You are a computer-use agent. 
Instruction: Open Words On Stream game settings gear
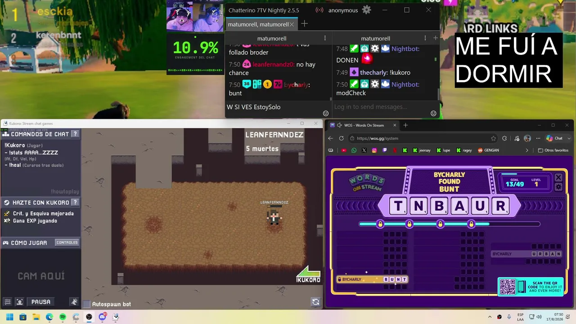pyautogui.click(x=558, y=187)
